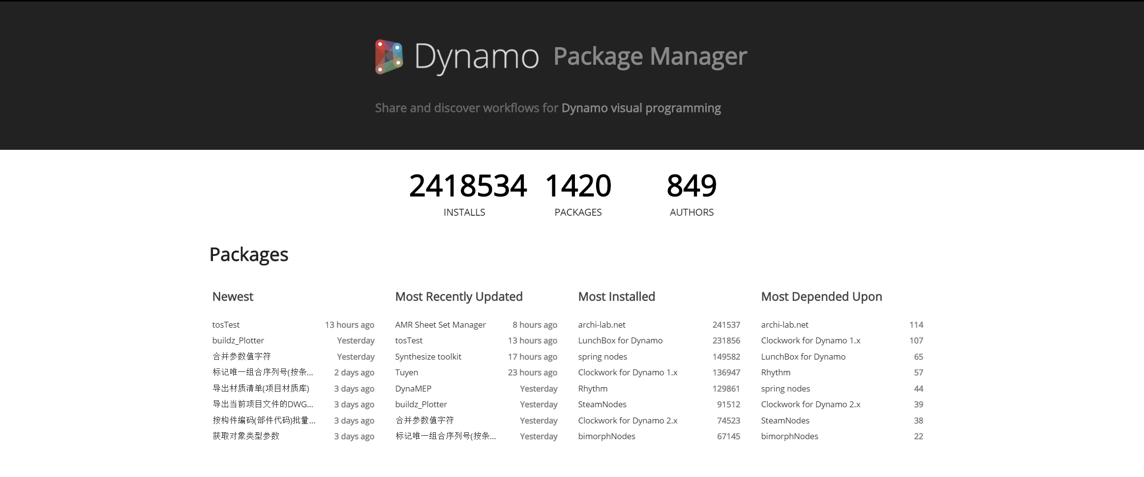This screenshot has width=1144, height=477.
Task: Open archi-lab.net in Most Installed
Action: coord(602,325)
